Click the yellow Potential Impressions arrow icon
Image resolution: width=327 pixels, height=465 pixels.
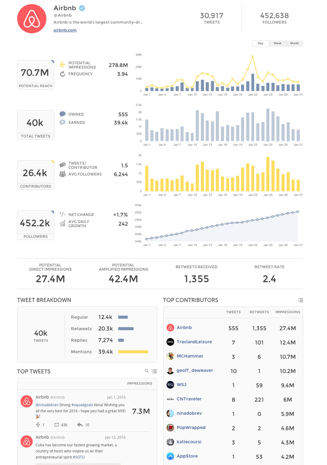point(63,65)
